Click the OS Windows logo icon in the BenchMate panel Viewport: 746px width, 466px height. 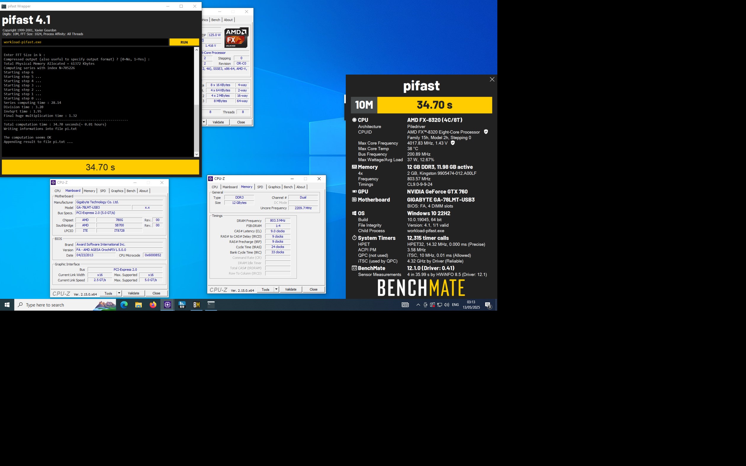point(354,213)
